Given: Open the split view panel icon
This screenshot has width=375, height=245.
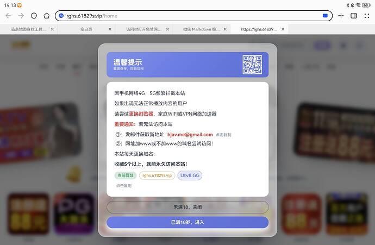Looking at the screenshot, I should click(354, 16).
